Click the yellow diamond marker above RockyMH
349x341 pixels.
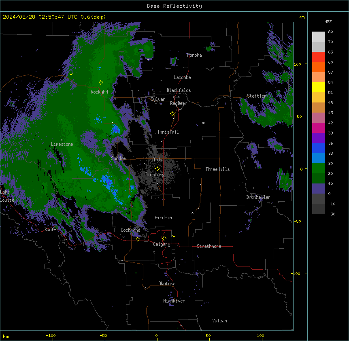coord(101,83)
